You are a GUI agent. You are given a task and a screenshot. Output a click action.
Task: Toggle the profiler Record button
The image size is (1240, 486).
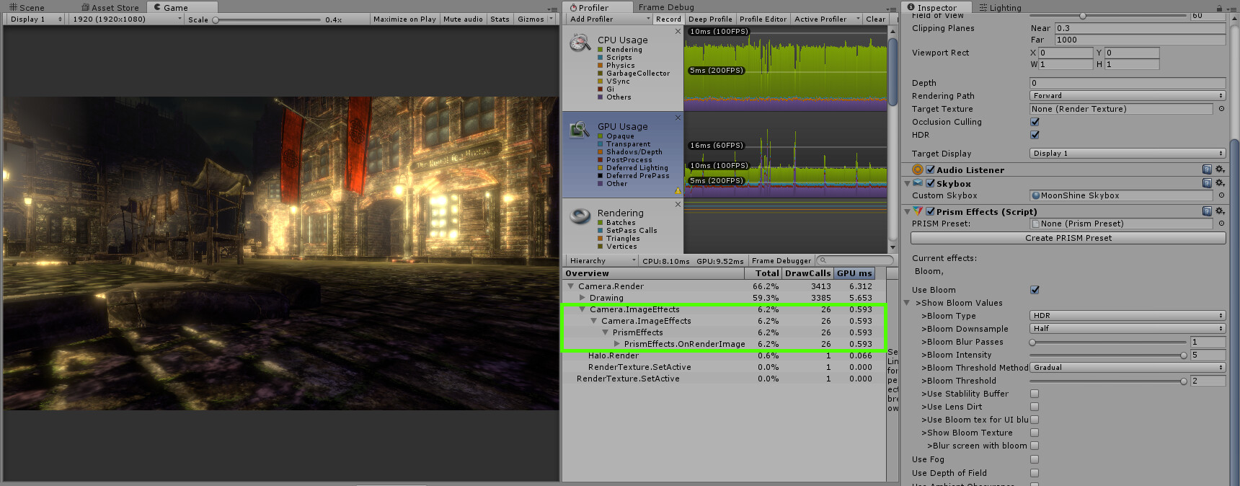(x=668, y=19)
